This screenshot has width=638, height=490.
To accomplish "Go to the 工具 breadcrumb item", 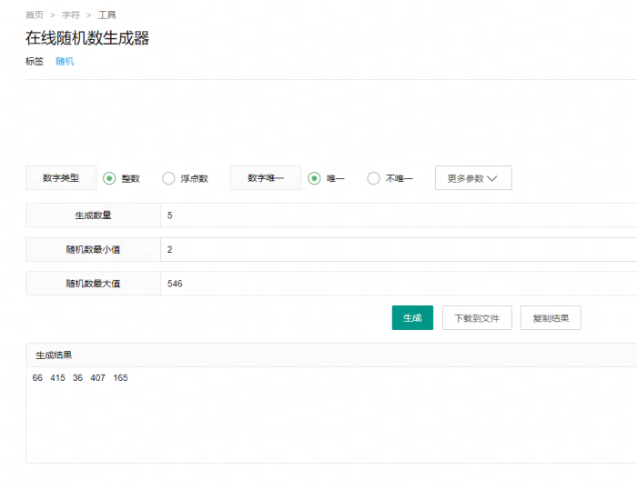I will click(x=106, y=15).
